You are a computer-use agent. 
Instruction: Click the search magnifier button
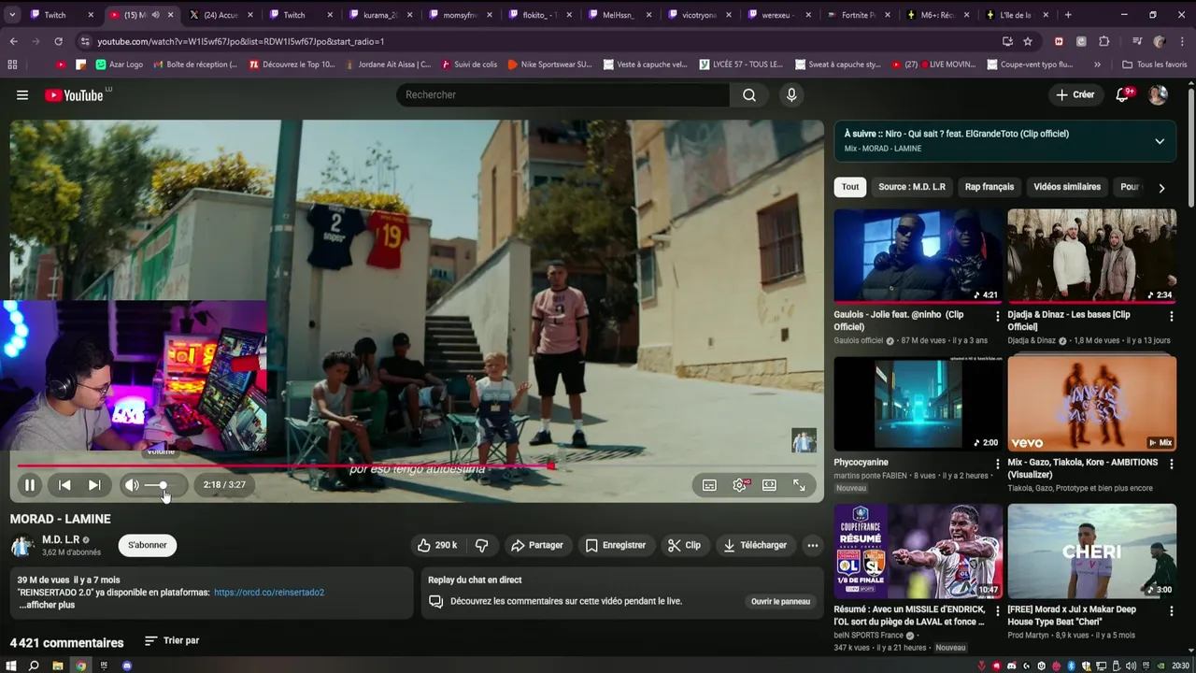[x=749, y=95]
